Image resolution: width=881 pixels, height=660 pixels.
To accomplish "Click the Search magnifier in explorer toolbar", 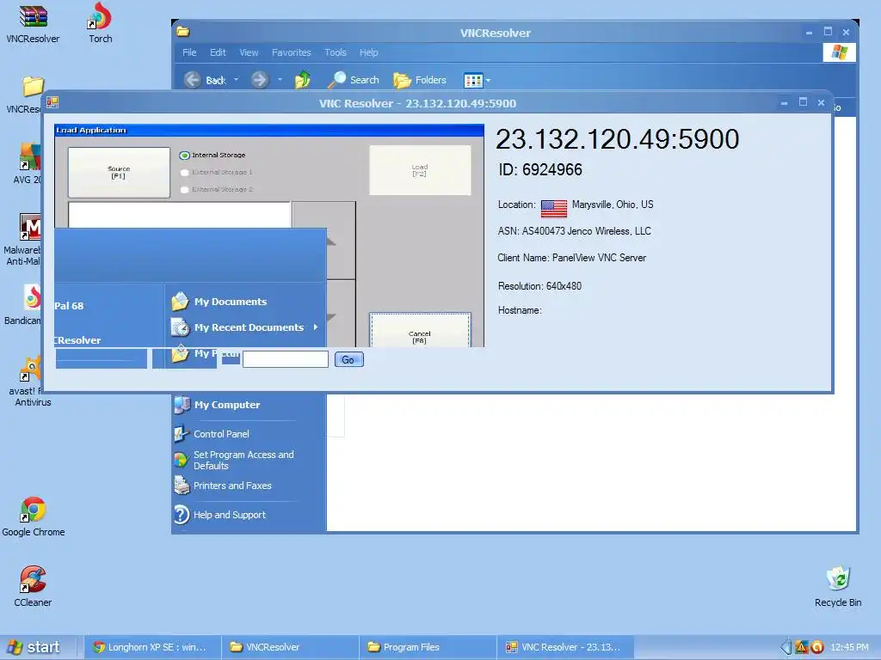I will 337,80.
